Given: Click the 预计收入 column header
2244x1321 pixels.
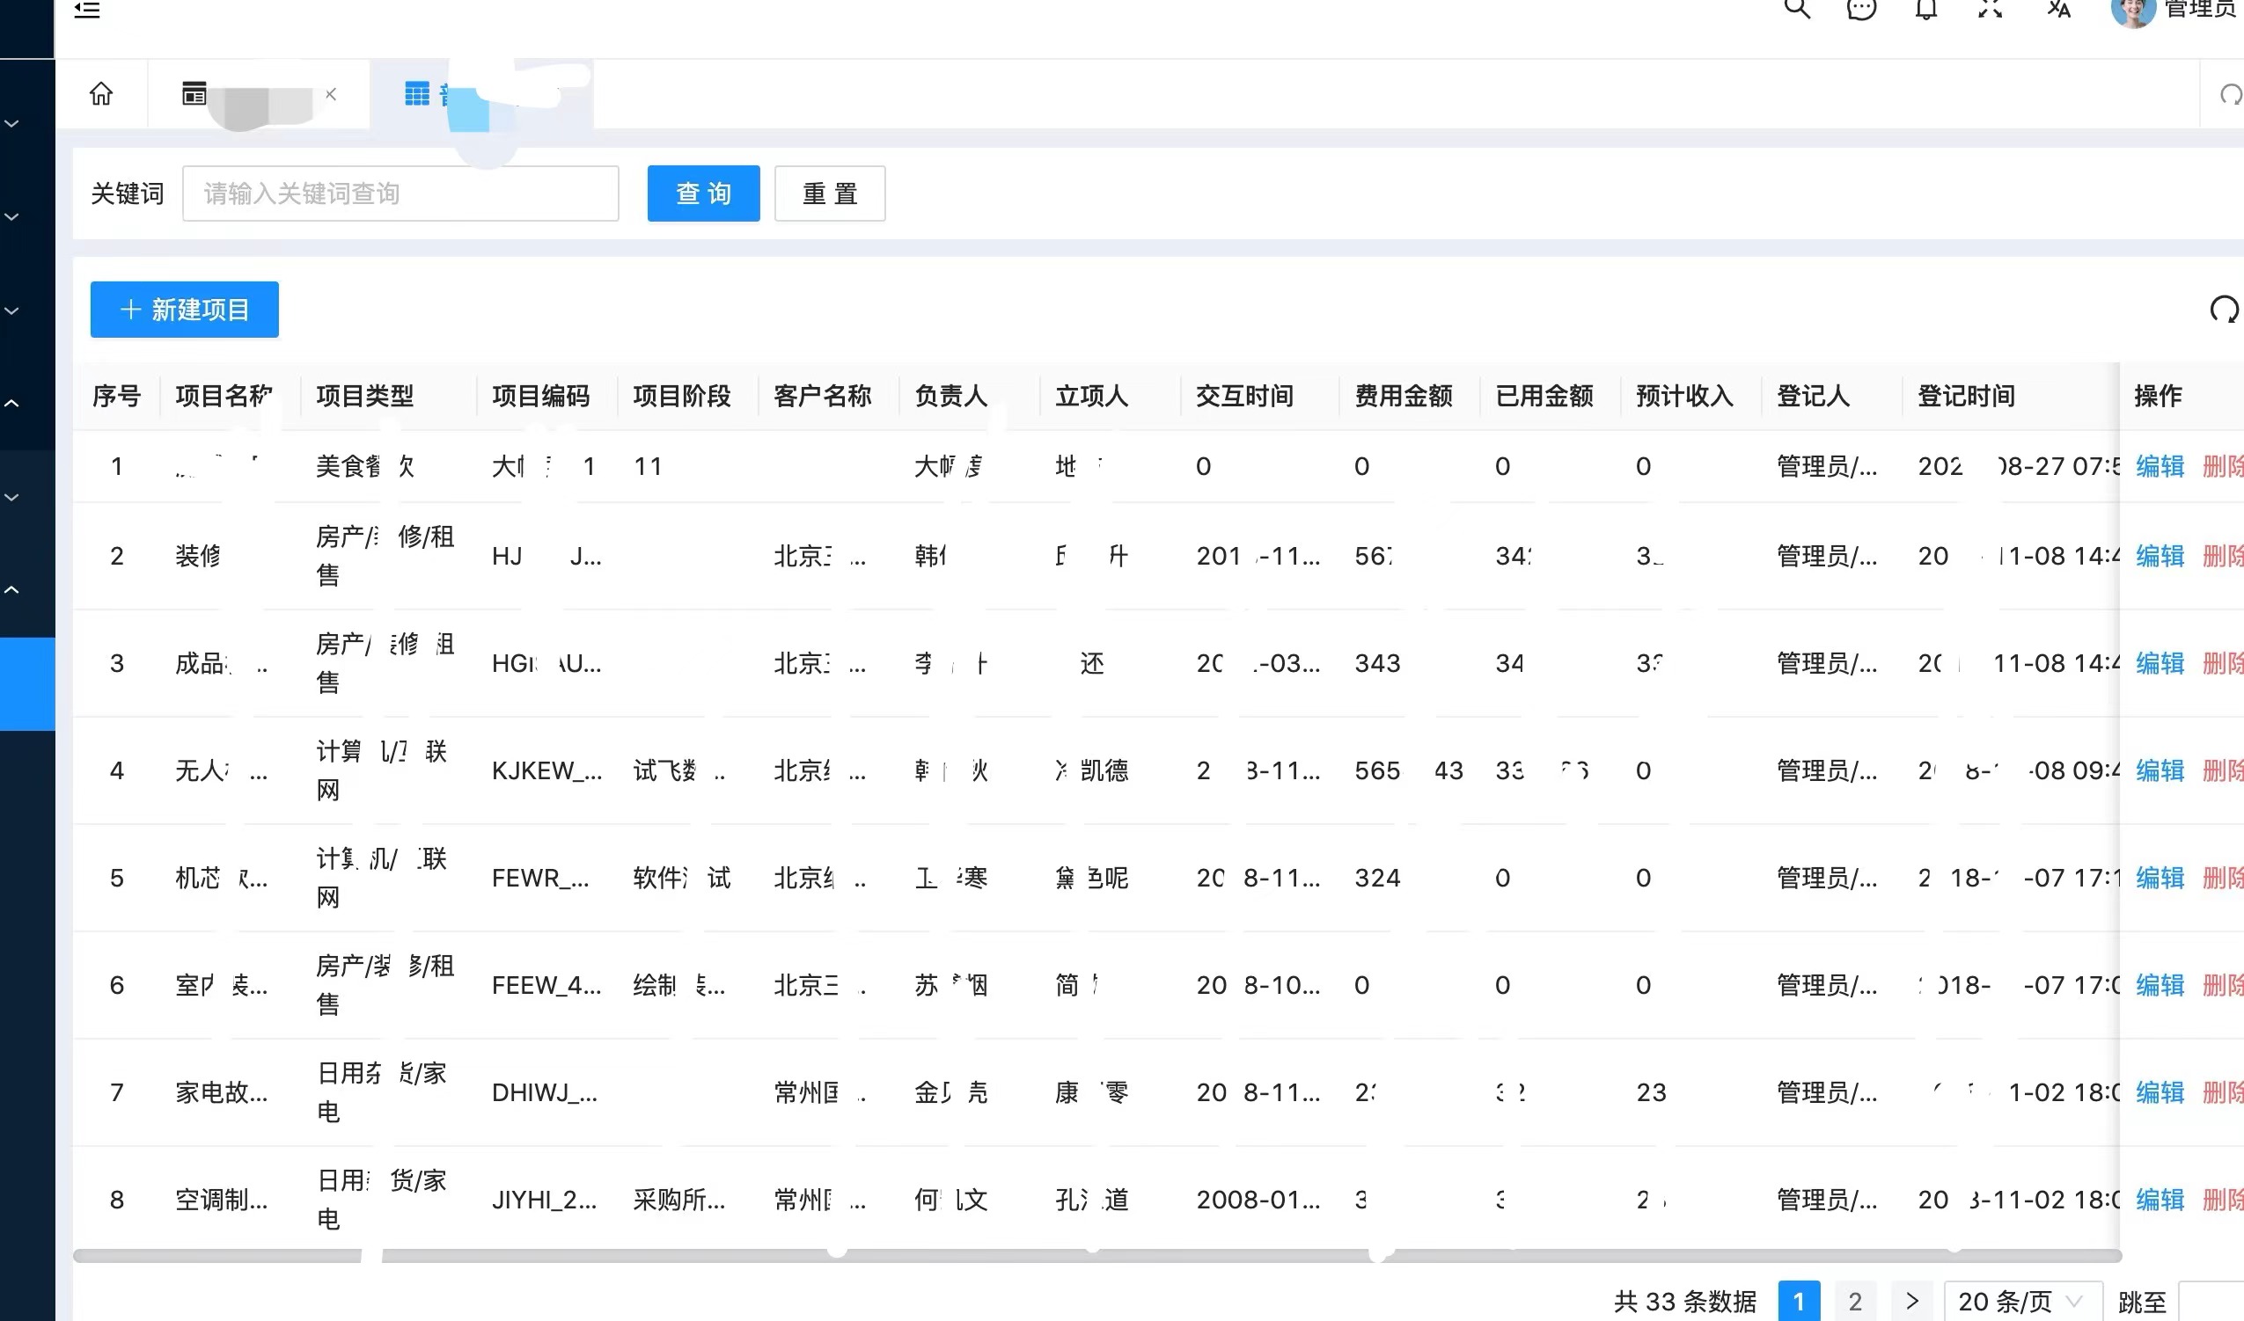Looking at the screenshot, I should tap(1685, 396).
